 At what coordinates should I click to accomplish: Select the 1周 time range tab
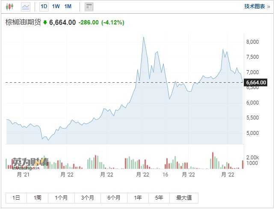click(38, 197)
